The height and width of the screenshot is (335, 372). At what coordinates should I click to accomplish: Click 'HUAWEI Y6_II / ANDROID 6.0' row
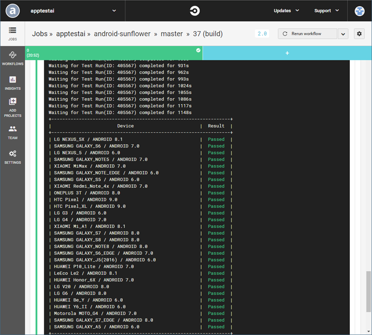[x=141, y=307]
